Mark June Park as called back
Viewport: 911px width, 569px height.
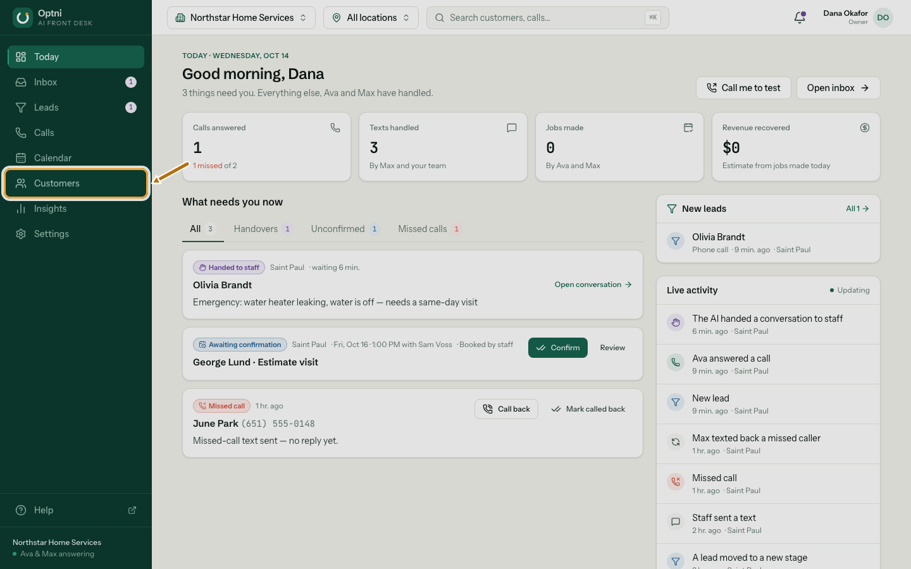tap(588, 409)
